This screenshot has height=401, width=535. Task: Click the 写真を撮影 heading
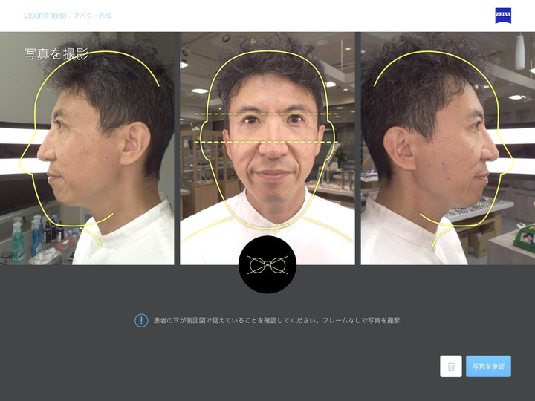click(56, 54)
